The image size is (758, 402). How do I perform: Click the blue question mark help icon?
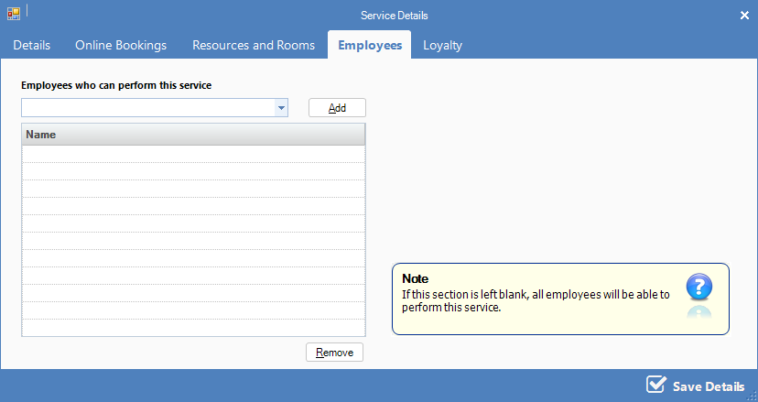tap(699, 288)
